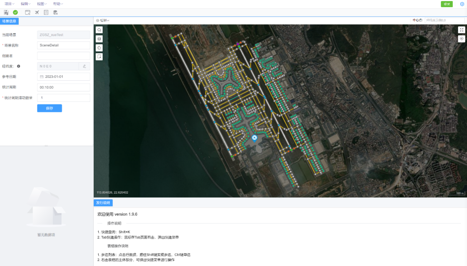The width and height of the screenshot is (467, 266).
Task: Click the green button at top right
Action: [x=447, y=4]
